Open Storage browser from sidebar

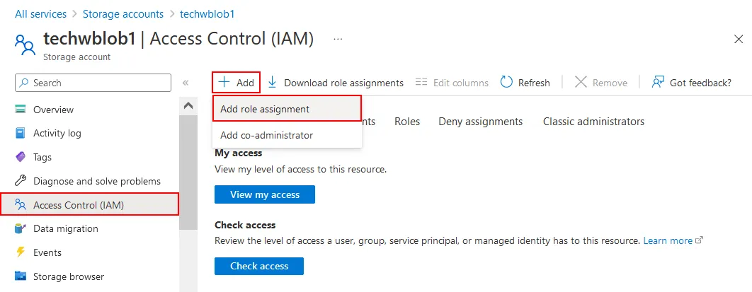coord(68,276)
